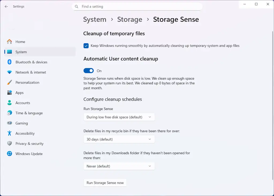This screenshot has height=196, width=274.
Task: Navigate to Storage in the breadcrumb
Action: click(x=130, y=19)
